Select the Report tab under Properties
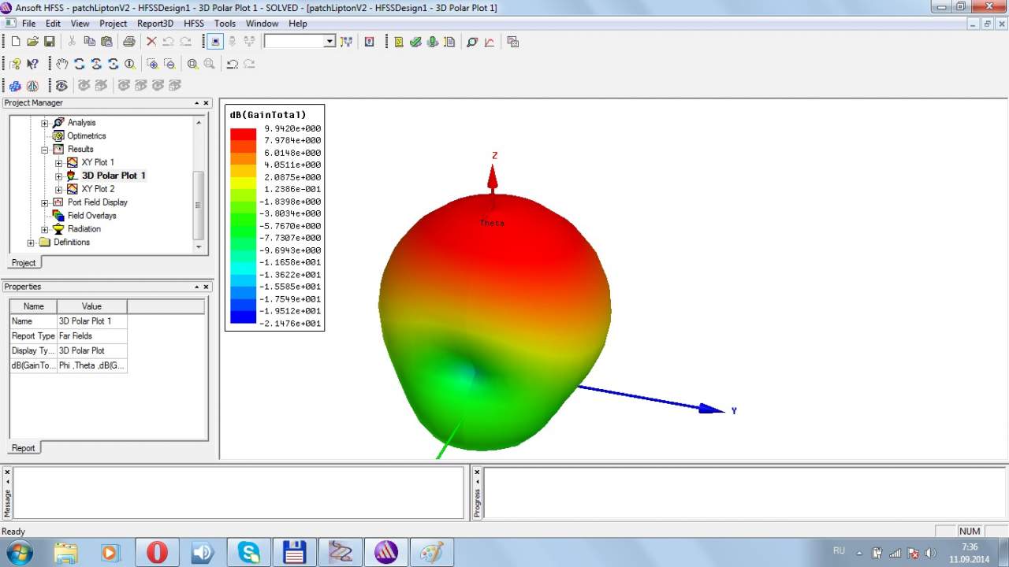The width and height of the screenshot is (1009, 567). pos(23,448)
